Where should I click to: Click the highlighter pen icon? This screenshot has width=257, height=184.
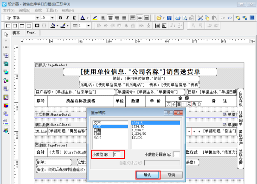tap(95, 18)
